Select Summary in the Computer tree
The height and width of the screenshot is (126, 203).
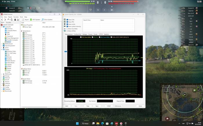(9, 29)
